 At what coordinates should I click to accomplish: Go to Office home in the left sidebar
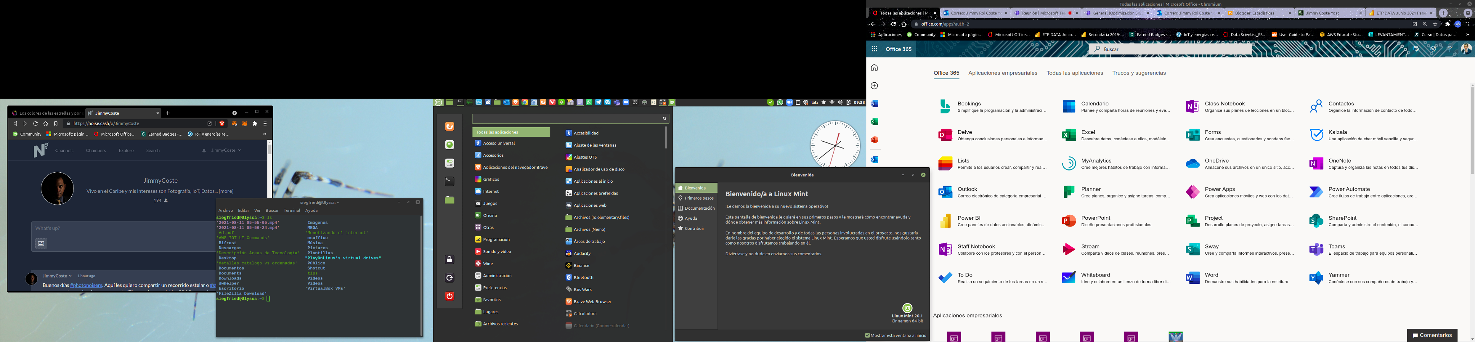click(874, 68)
